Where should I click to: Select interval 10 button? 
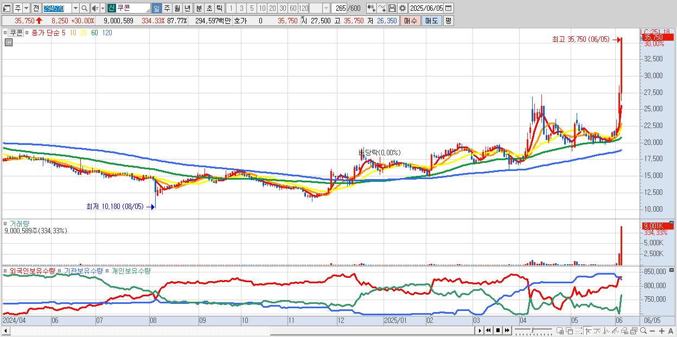(x=262, y=8)
